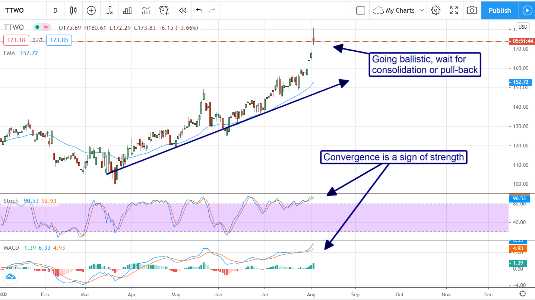This screenshot has height=300, width=535.
Task: Click the Compare or add symbol icon
Action: [x=91, y=10]
